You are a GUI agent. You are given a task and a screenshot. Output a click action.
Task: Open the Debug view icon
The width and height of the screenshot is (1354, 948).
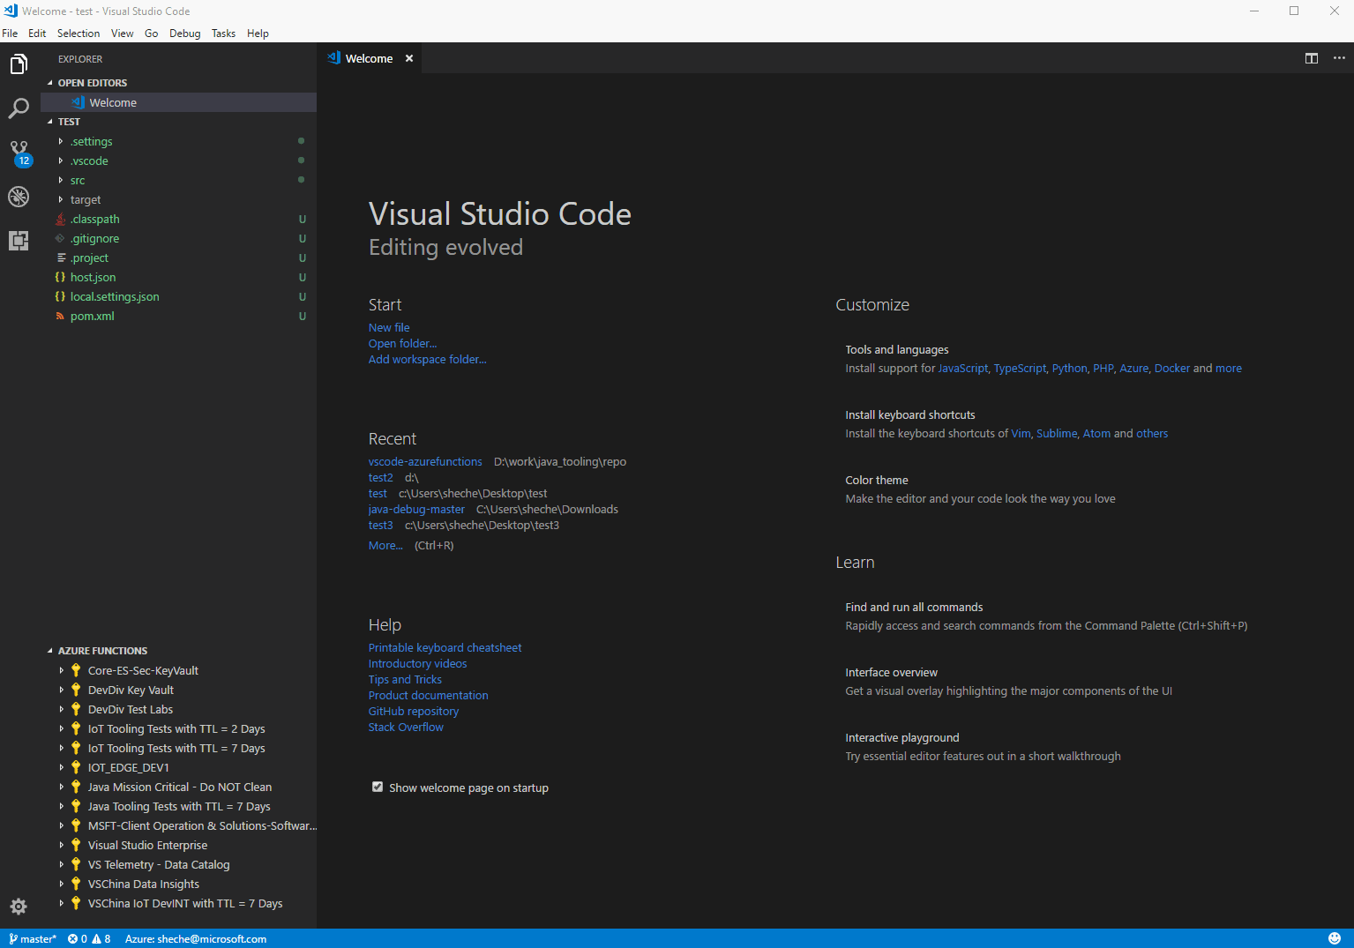pyautogui.click(x=19, y=197)
